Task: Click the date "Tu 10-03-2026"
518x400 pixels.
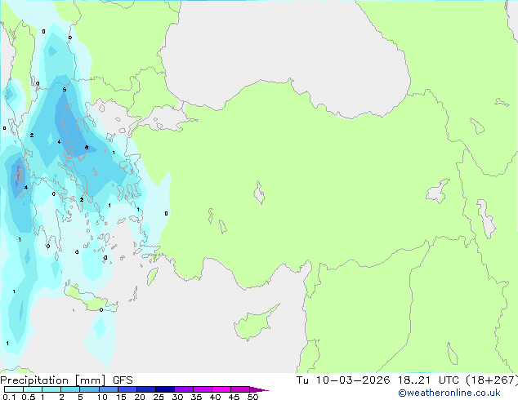Action: [343, 380]
